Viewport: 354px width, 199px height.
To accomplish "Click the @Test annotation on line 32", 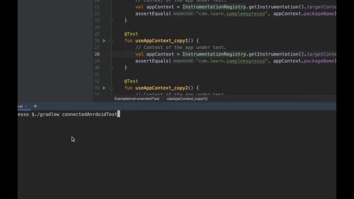I will click(x=131, y=81).
